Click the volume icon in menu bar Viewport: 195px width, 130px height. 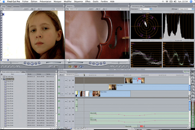tap(175, 2)
